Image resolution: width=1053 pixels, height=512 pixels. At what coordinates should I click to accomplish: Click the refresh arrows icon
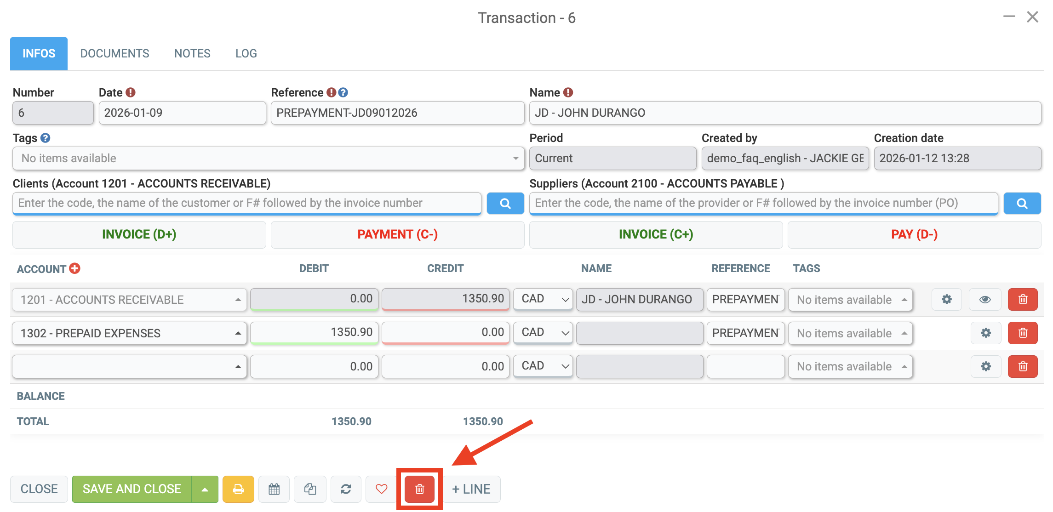point(346,489)
